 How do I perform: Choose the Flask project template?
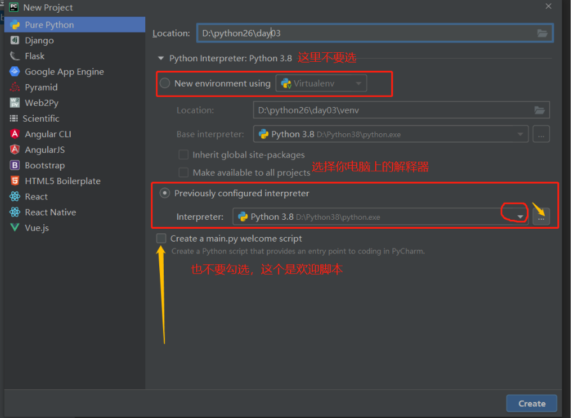tap(75, 56)
